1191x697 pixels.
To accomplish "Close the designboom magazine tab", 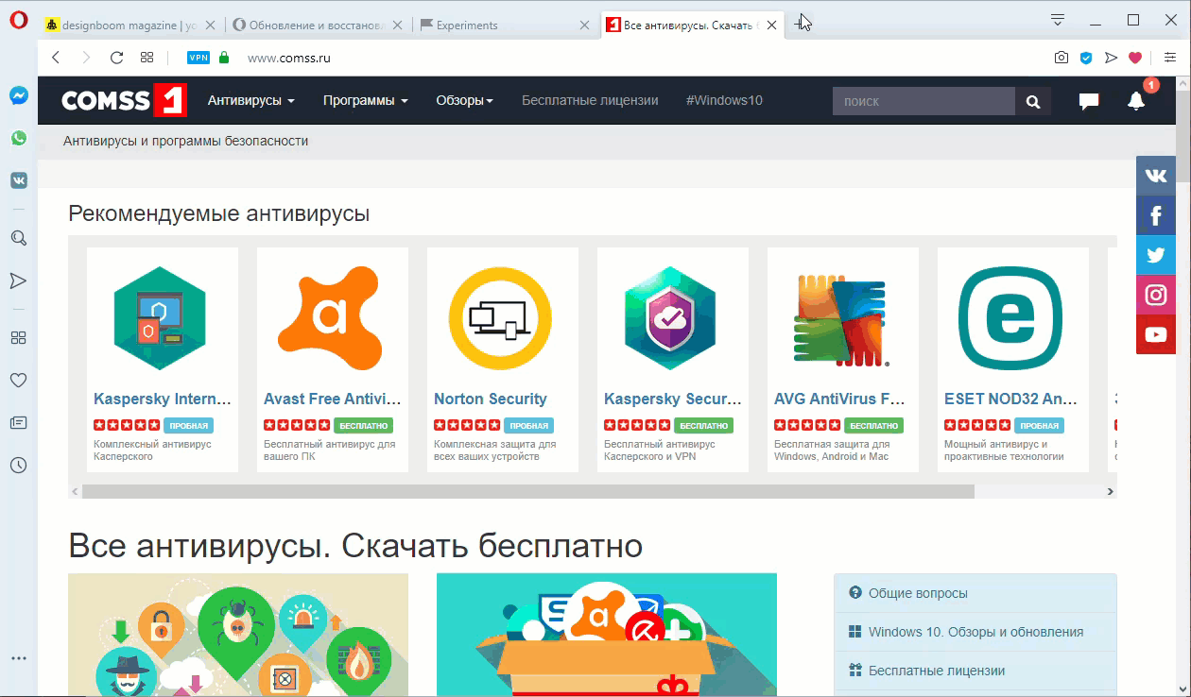I will 211,25.
